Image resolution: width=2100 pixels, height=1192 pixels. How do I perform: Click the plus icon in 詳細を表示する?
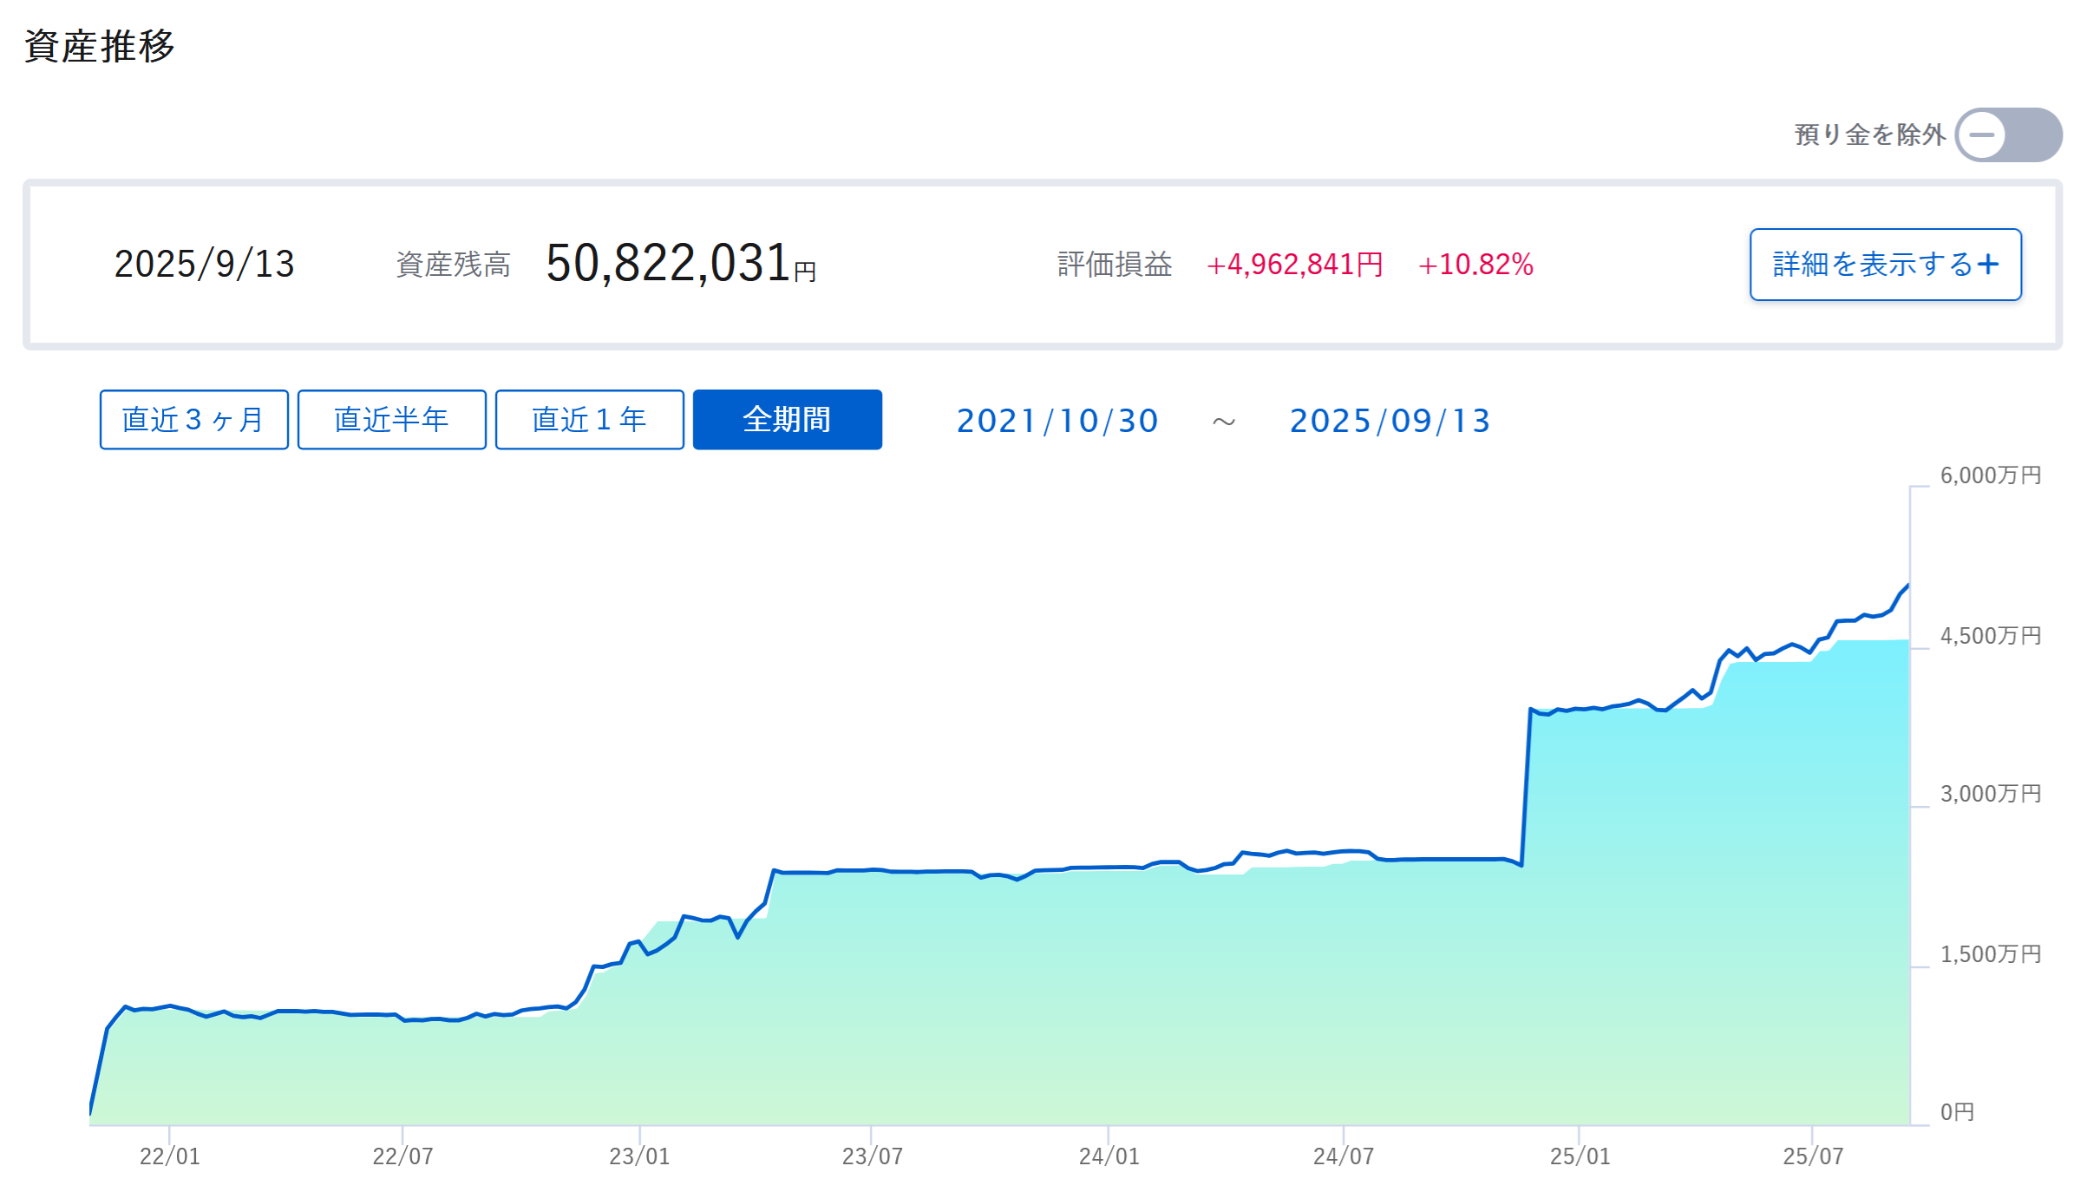(1988, 264)
